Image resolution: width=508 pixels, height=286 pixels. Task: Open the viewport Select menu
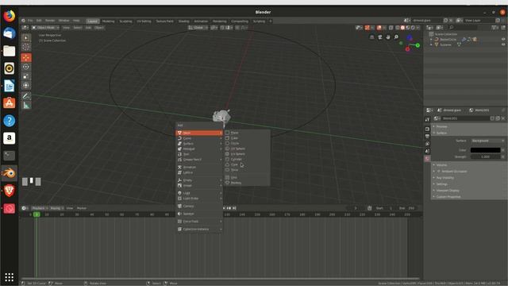78,28
